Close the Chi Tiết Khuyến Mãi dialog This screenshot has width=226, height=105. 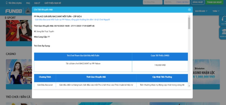(189, 10)
